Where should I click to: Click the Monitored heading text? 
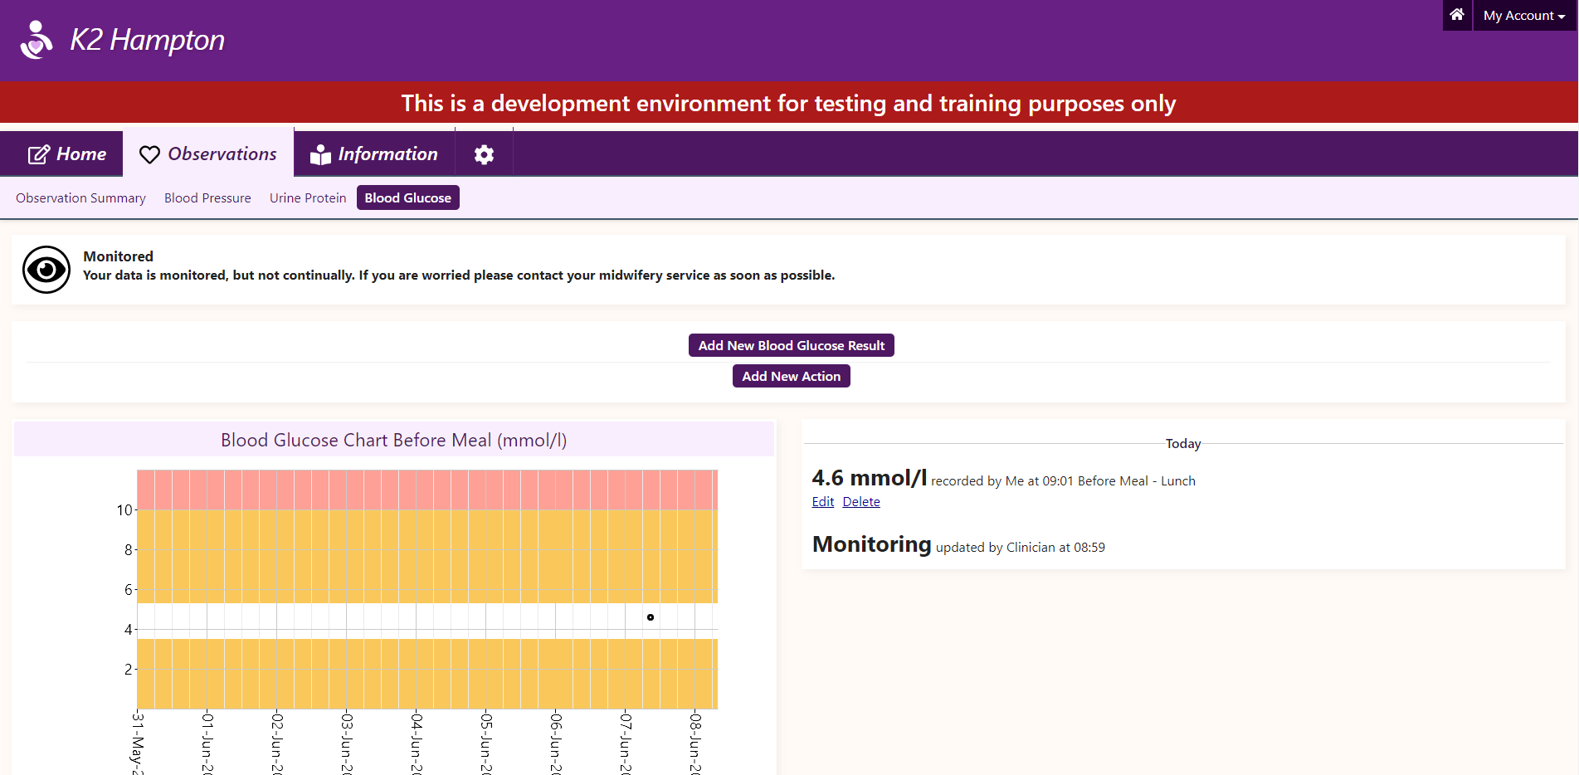point(119,256)
